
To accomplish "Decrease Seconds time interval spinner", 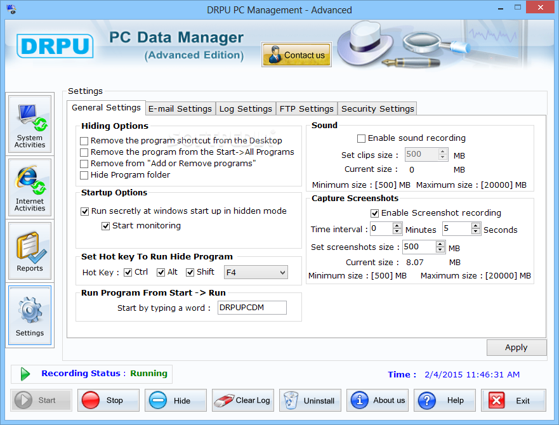I will coord(476,231).
